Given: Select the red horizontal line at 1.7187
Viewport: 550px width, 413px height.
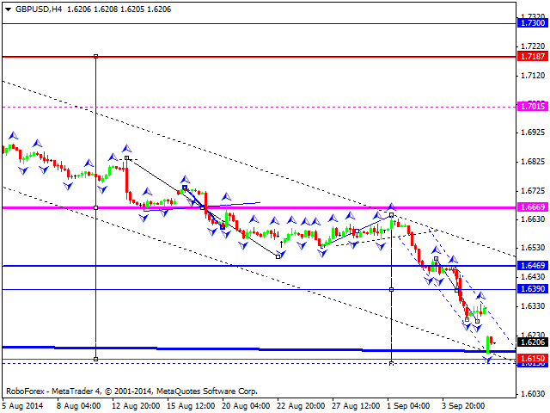Looking at the screenshot, I should [258, 57].
